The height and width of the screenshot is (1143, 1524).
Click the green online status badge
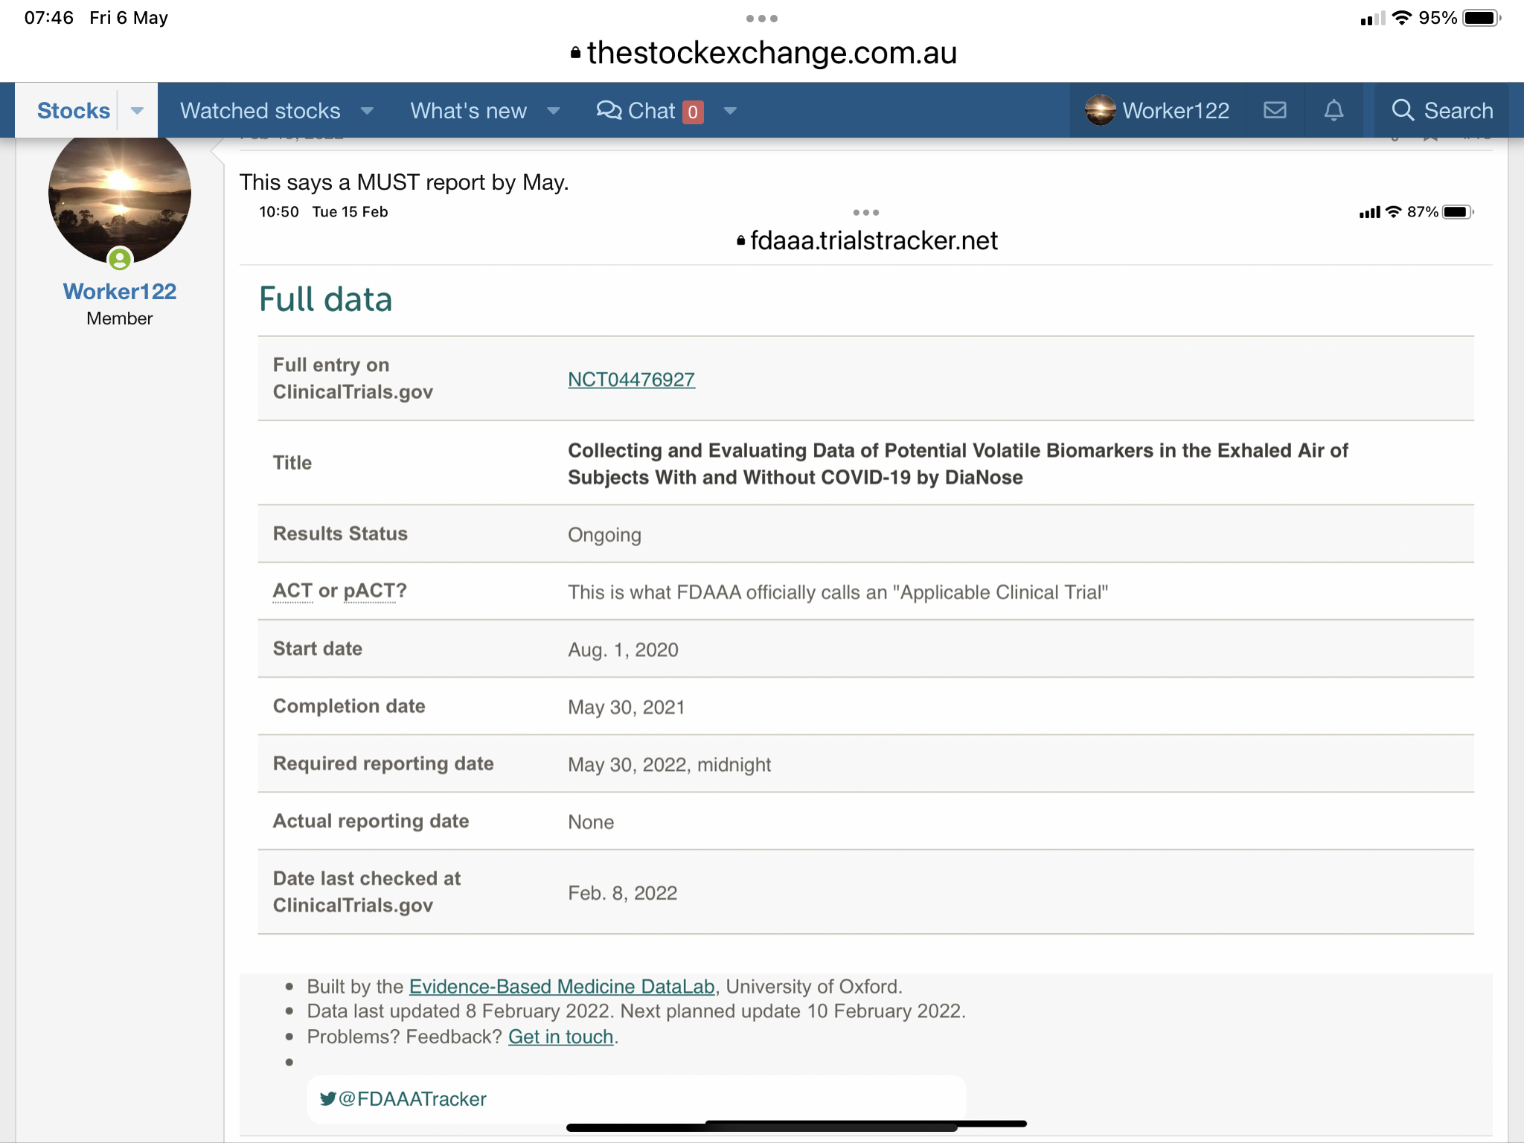[120, 259]
